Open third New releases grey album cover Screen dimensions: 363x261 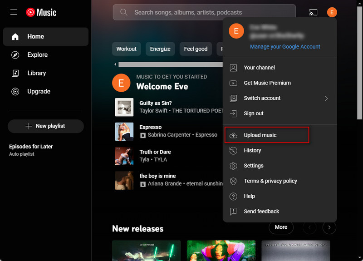tap(296, 251)
